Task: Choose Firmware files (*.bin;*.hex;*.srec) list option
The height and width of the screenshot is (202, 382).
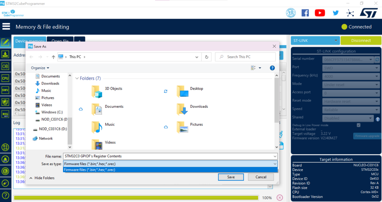Action: 170,170
